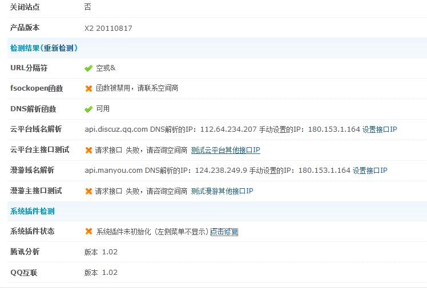Viewport: 427px width, 288px height.
Task: Select text 系统插件未初始化 (左侧菜单不显示)
Action: pos(152,232)
